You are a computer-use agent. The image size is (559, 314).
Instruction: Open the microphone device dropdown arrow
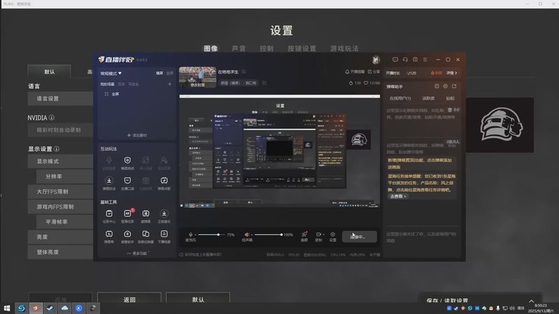click(196, 235)
